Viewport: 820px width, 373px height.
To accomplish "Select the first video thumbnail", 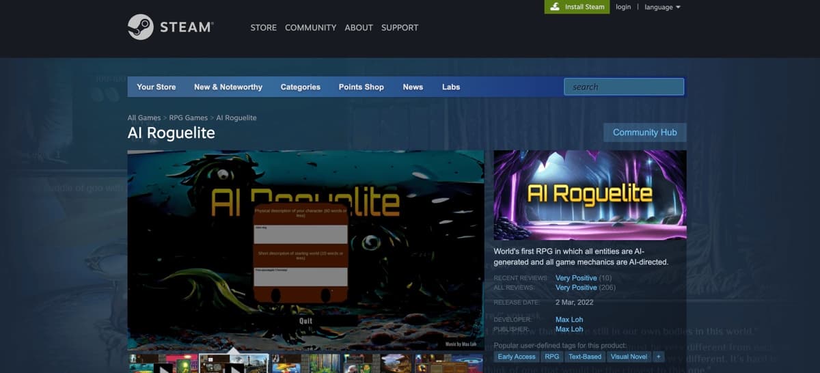I will point(163,363).
